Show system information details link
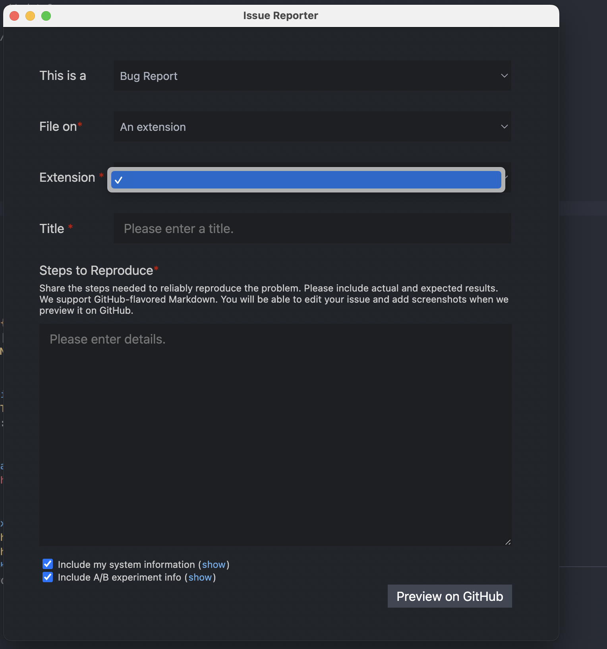The width and height of the screenshot is (607, 649). (x=214, y=564)
